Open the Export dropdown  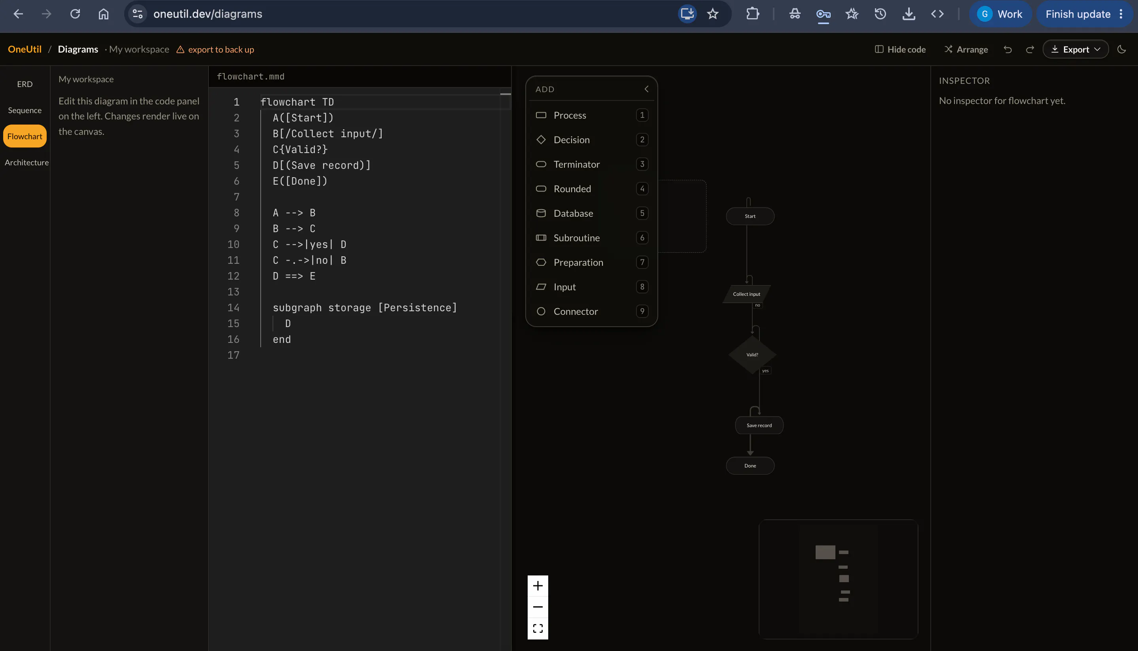pos(1076,49)
